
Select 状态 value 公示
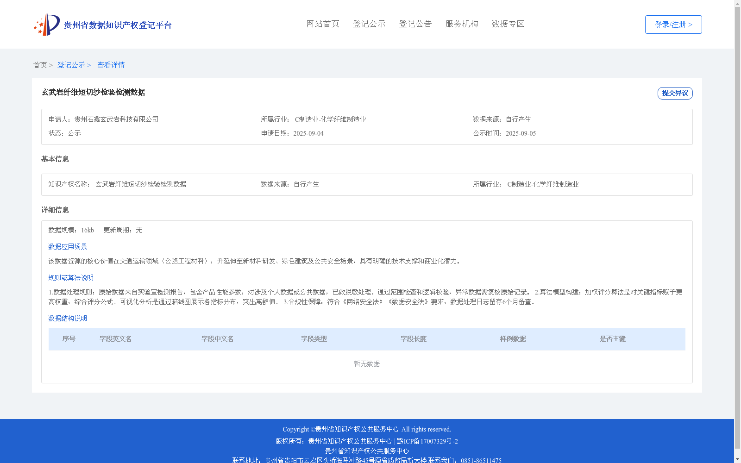tap(74, 133)
